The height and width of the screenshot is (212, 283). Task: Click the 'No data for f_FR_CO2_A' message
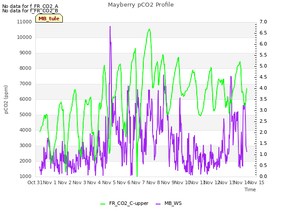point(30,6)
